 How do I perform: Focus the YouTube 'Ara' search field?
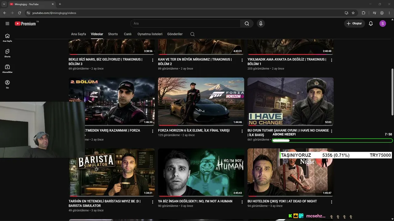click(185, 24)
